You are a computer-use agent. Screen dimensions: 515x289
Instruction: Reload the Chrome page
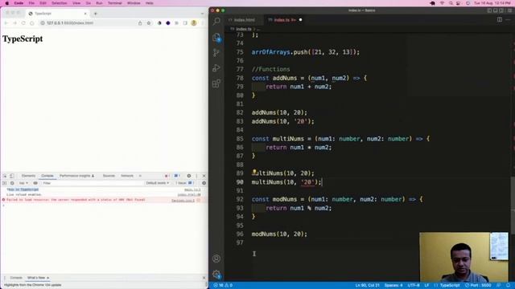pos(23,23)
